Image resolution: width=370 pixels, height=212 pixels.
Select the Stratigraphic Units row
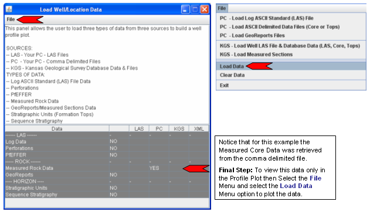(x=107, y=188)
